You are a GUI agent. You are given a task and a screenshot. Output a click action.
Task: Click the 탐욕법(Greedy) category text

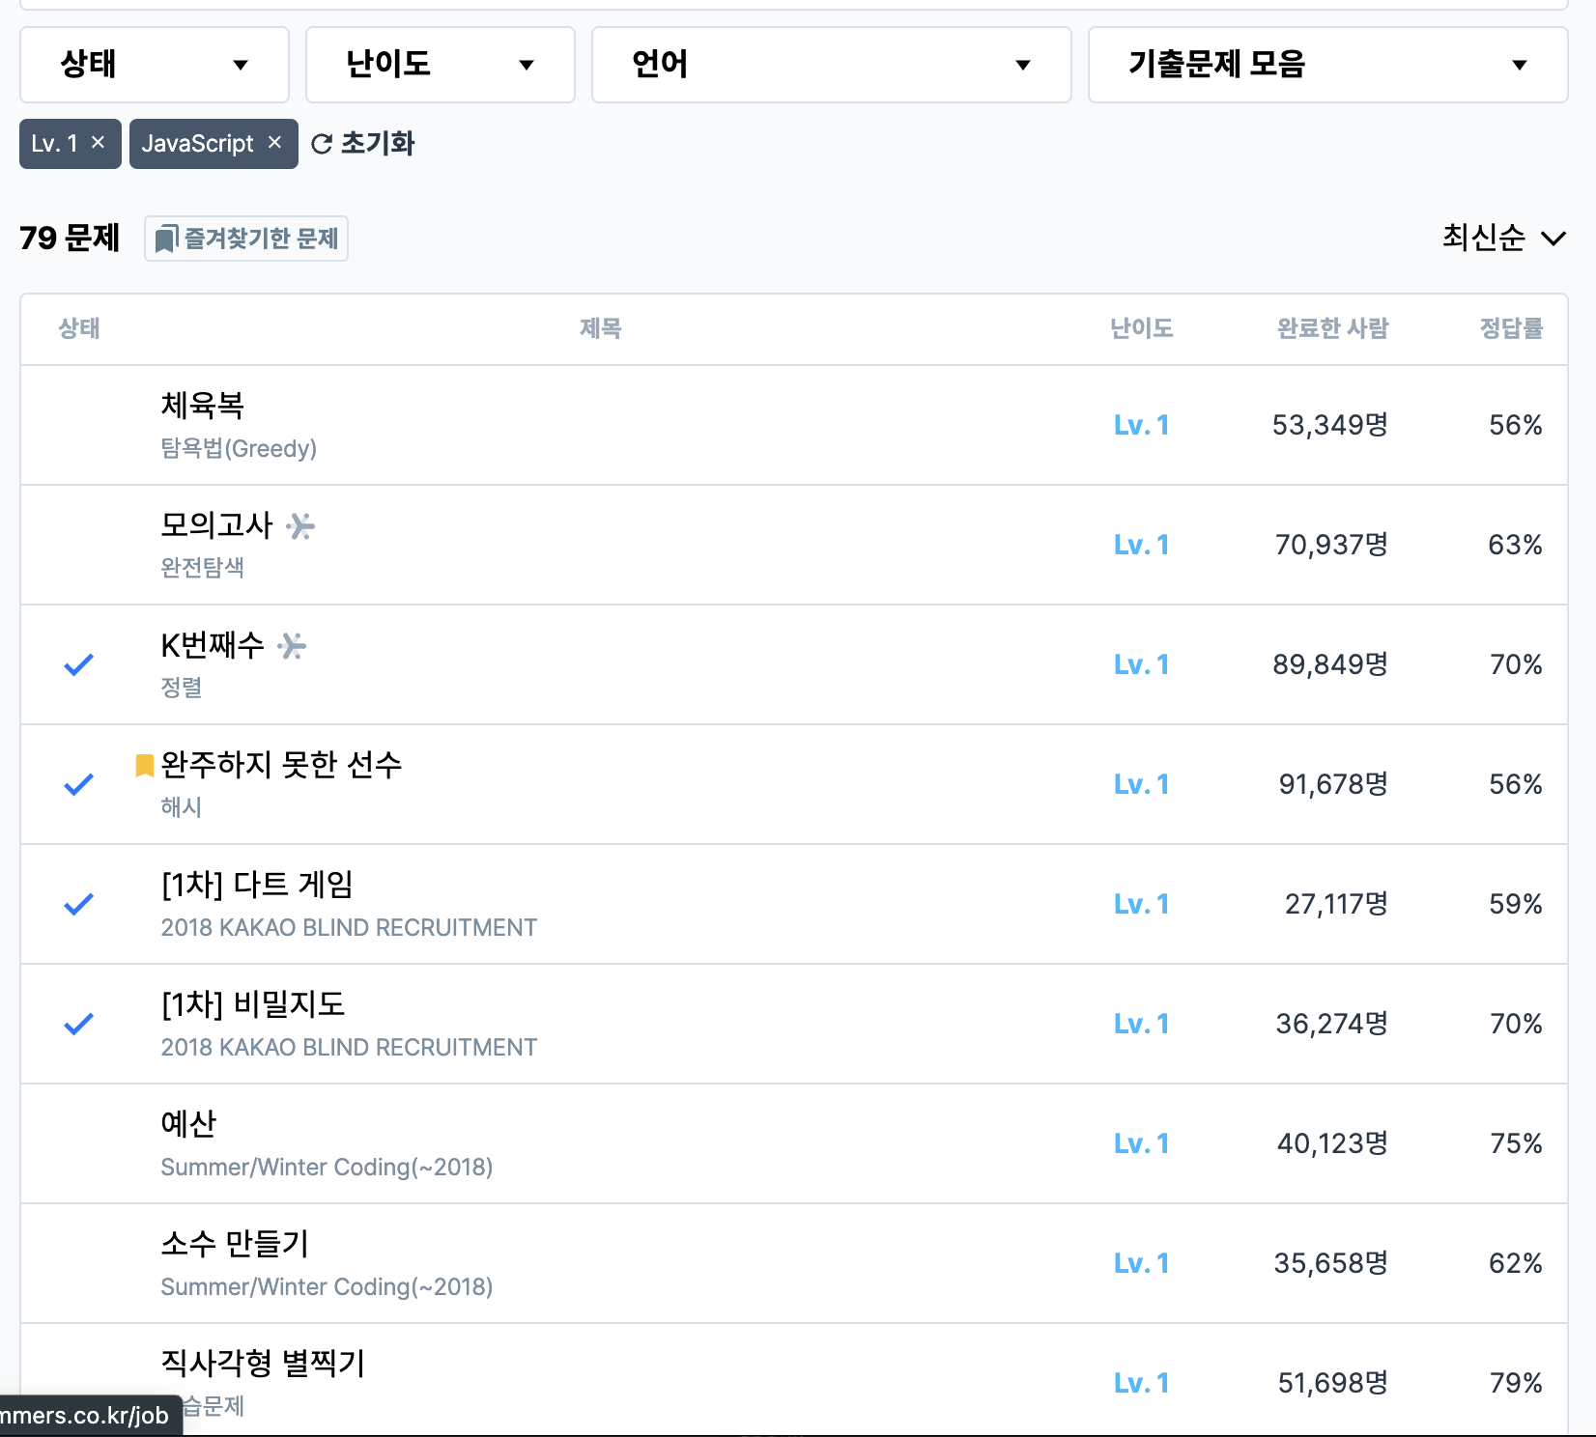pos(239,448)
